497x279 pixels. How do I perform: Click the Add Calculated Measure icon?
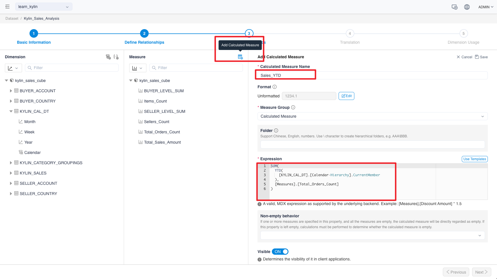click(240, 57)
